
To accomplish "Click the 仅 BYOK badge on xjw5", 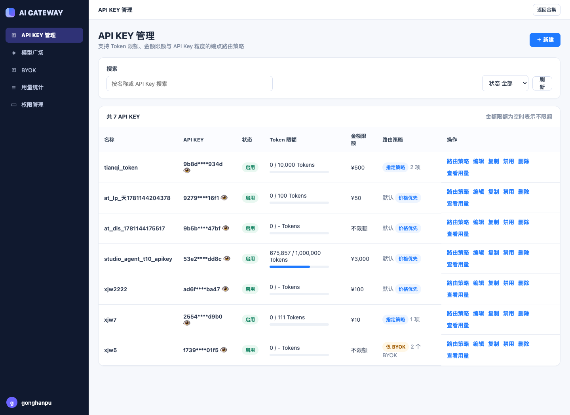I will (x=395, y=347).
